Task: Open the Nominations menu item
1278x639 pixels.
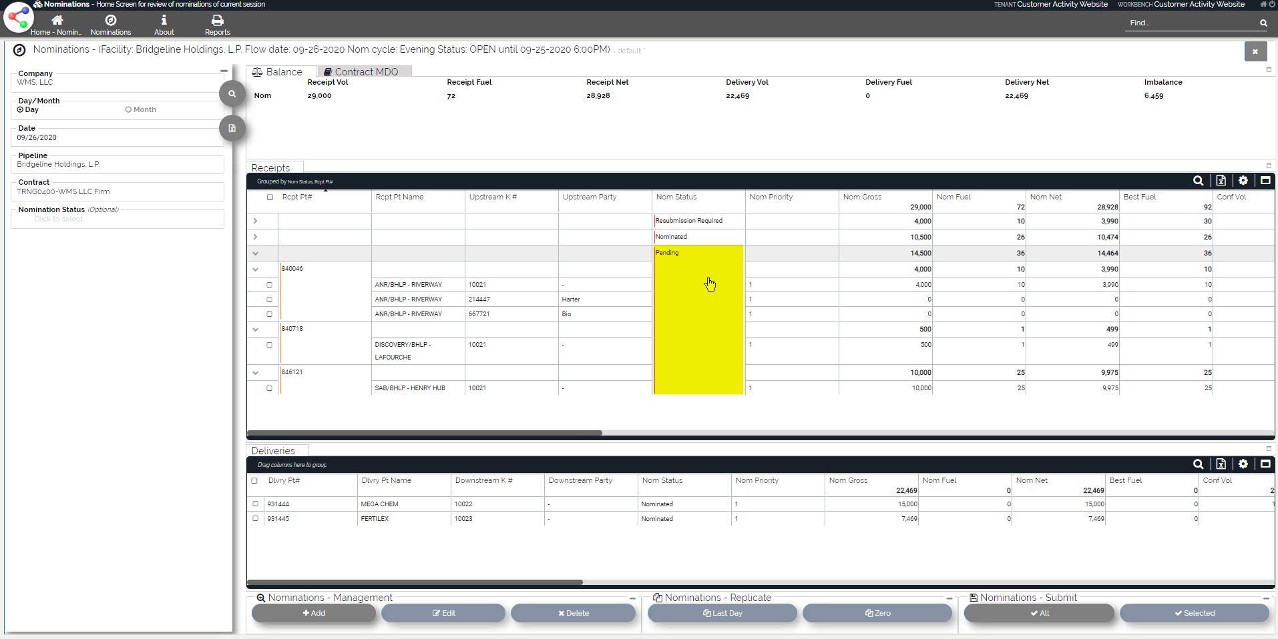Action: (x=111, y=25)
